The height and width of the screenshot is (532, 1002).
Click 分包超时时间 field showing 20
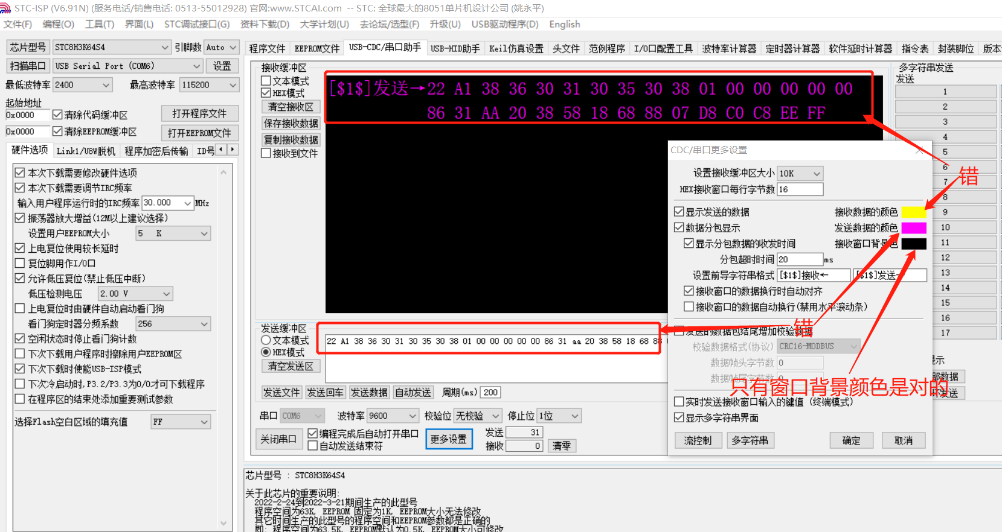tap(800, 259)
